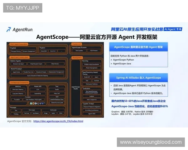
Task: Select the 'Deployment' orange label
Action: coord(77,44)
